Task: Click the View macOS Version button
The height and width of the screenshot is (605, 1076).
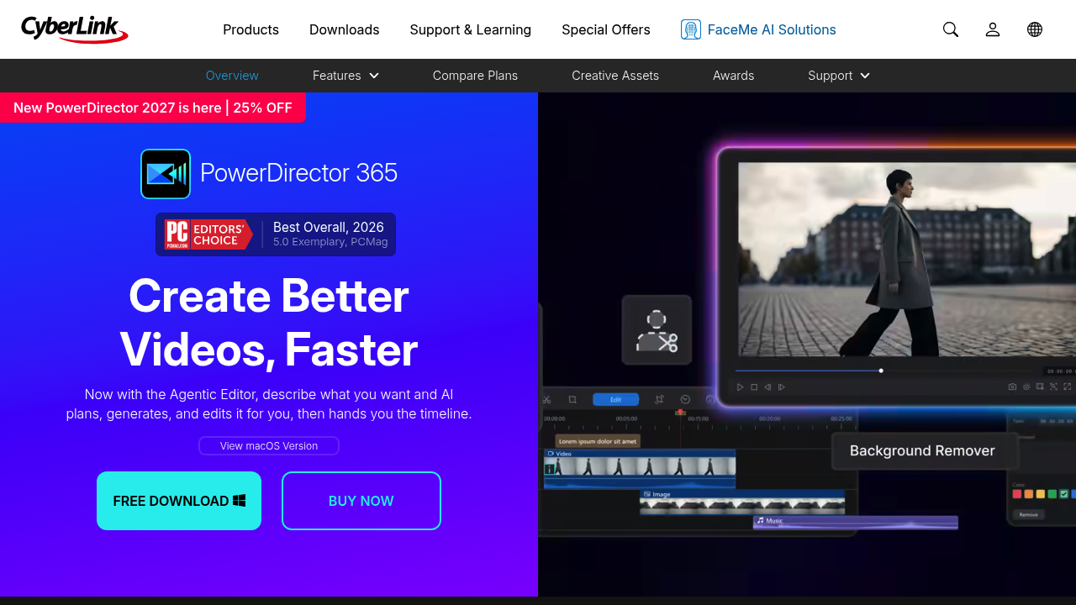Action: (269, 446)
